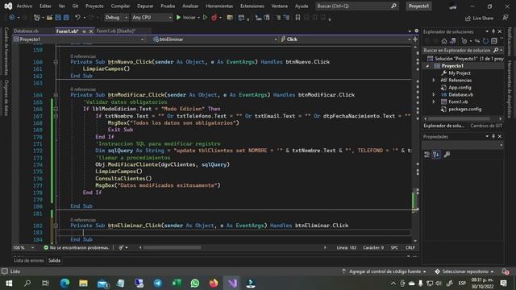Screen dimensions: 516x290
Task: Click the notifications bell in status bar
Action: click(x=506, y=271)
